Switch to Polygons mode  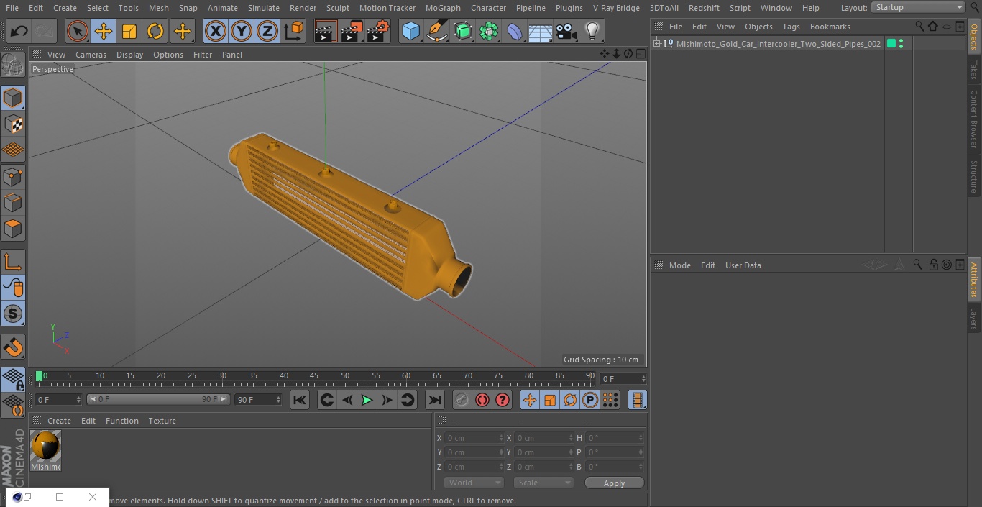click(13, 229)
